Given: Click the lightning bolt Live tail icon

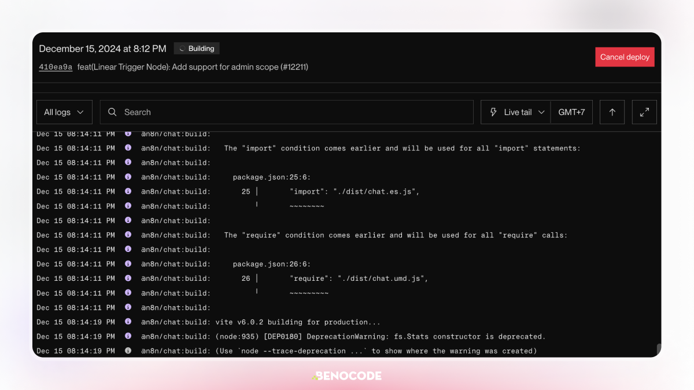Looking at the screenshot, I should coord(493,112).
